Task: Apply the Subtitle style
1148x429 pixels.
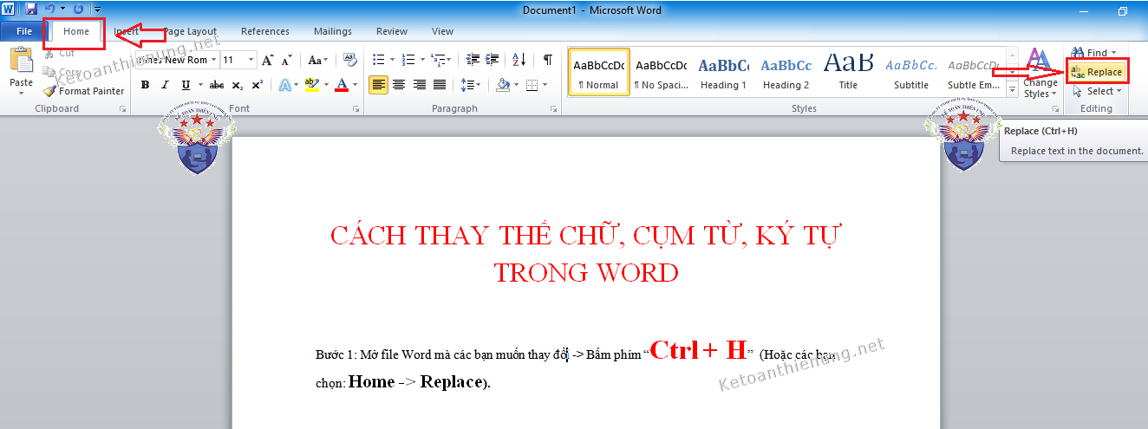Action: point(910,72)
